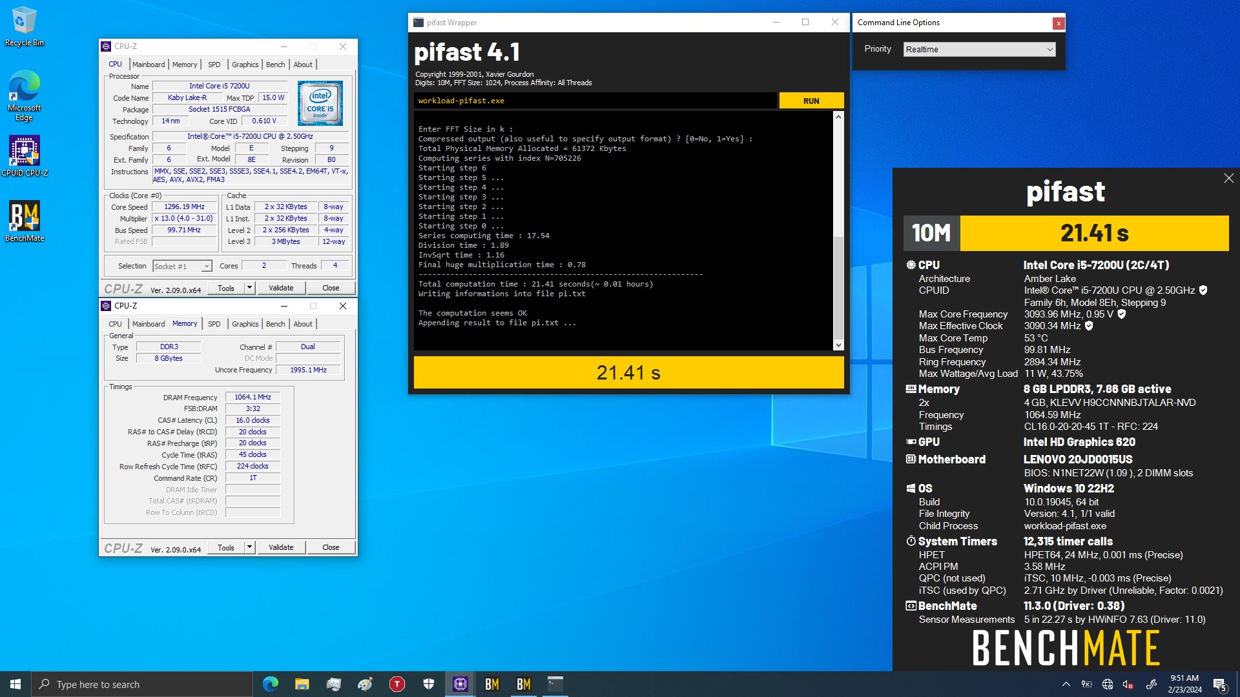Click Core Speed value 1296.19 MHz
Screen dimensions: 1240x697
tap(184, 207)
